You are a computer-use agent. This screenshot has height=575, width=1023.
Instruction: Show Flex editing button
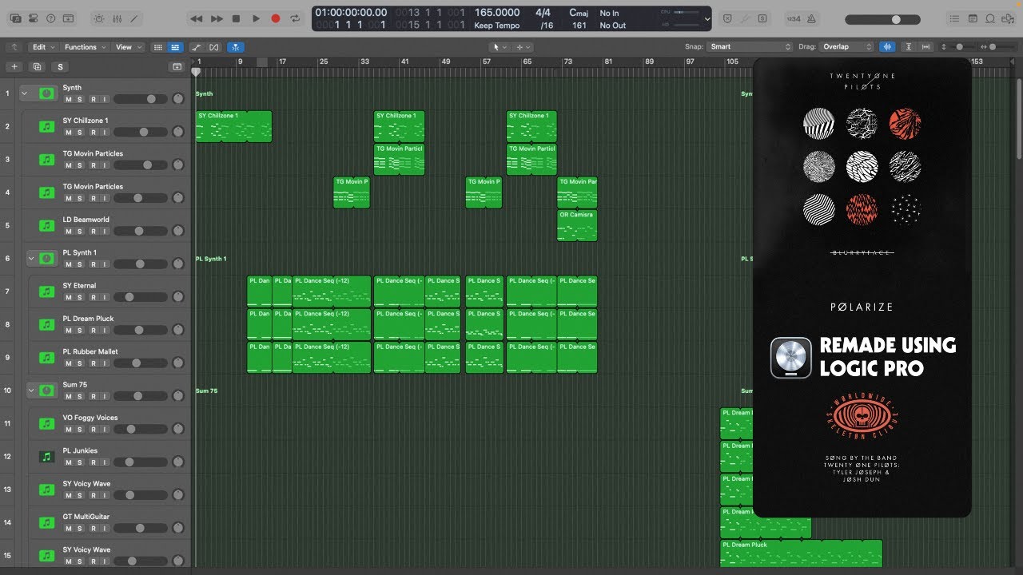[x=214, y=47]
